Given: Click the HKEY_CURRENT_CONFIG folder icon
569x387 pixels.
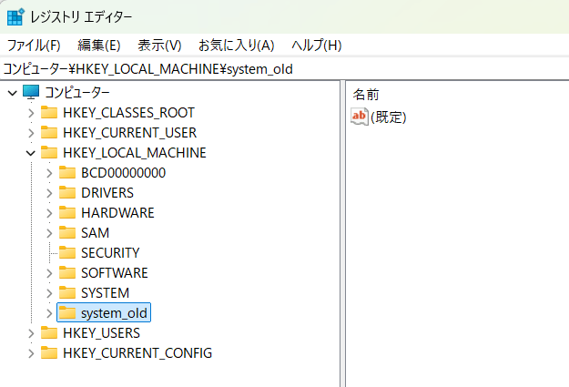Looking at the screenshot, I should click(49, 352).
